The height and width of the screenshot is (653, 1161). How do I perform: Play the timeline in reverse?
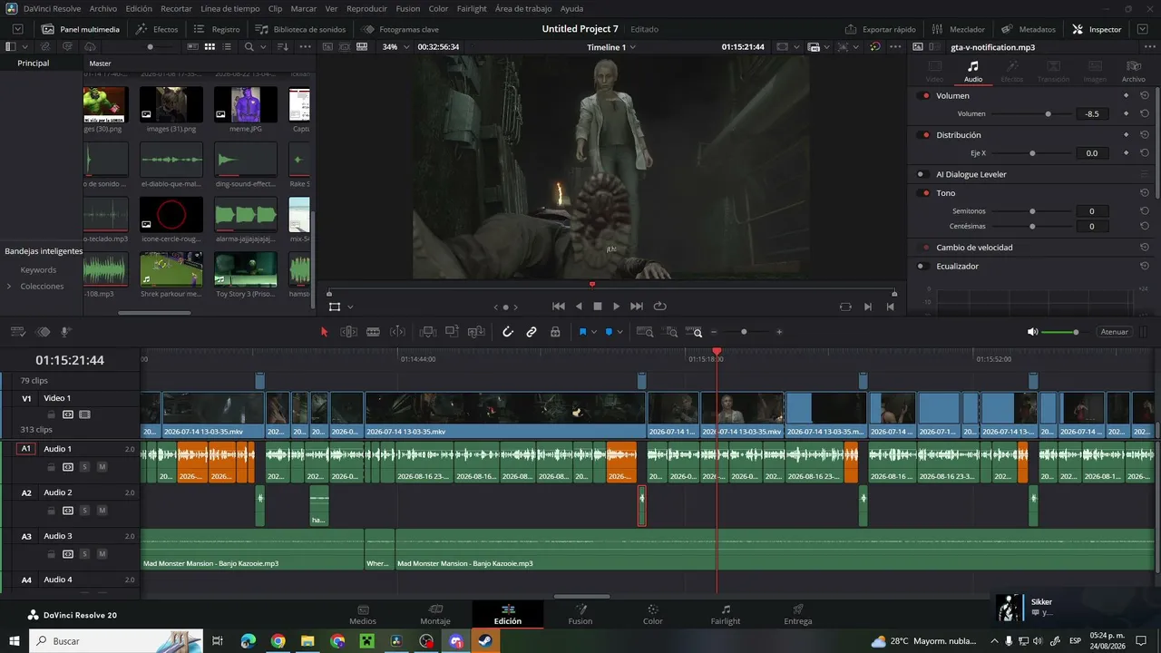[x=580, y=307]
